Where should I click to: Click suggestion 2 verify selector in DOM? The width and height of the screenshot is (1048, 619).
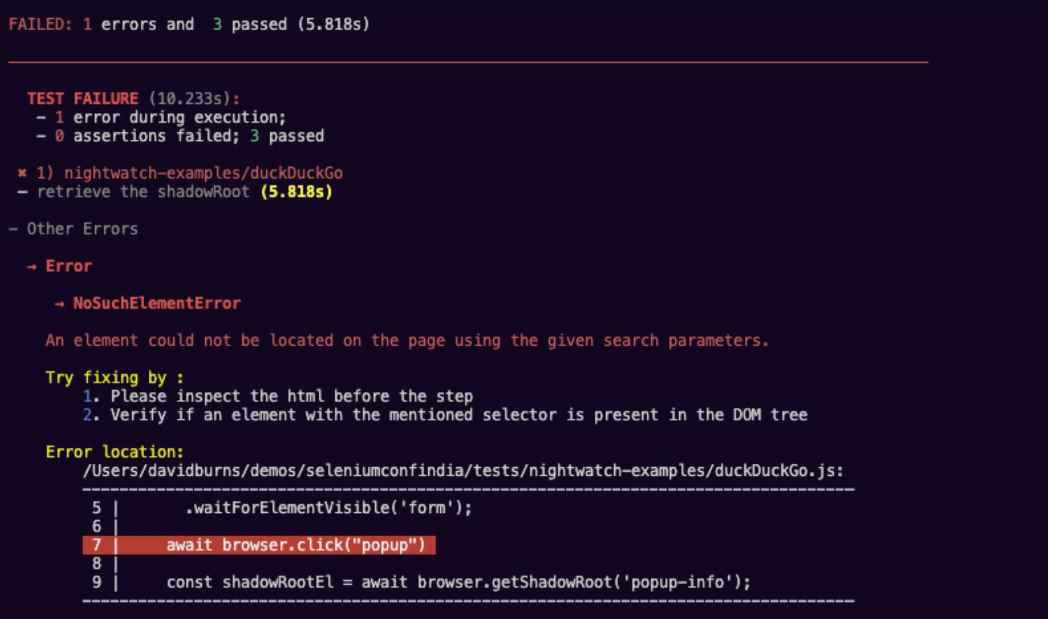[x=445, y=415]
